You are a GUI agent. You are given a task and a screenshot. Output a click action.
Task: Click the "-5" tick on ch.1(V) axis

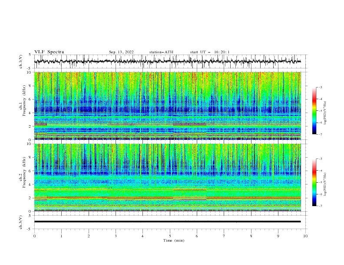click(x=30, y=68)
